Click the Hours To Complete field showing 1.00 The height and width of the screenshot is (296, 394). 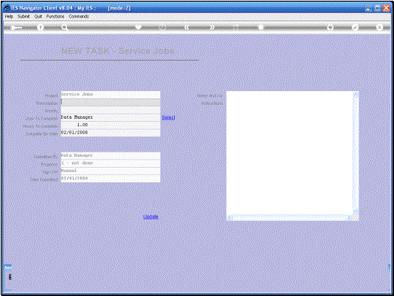point(111,125)
